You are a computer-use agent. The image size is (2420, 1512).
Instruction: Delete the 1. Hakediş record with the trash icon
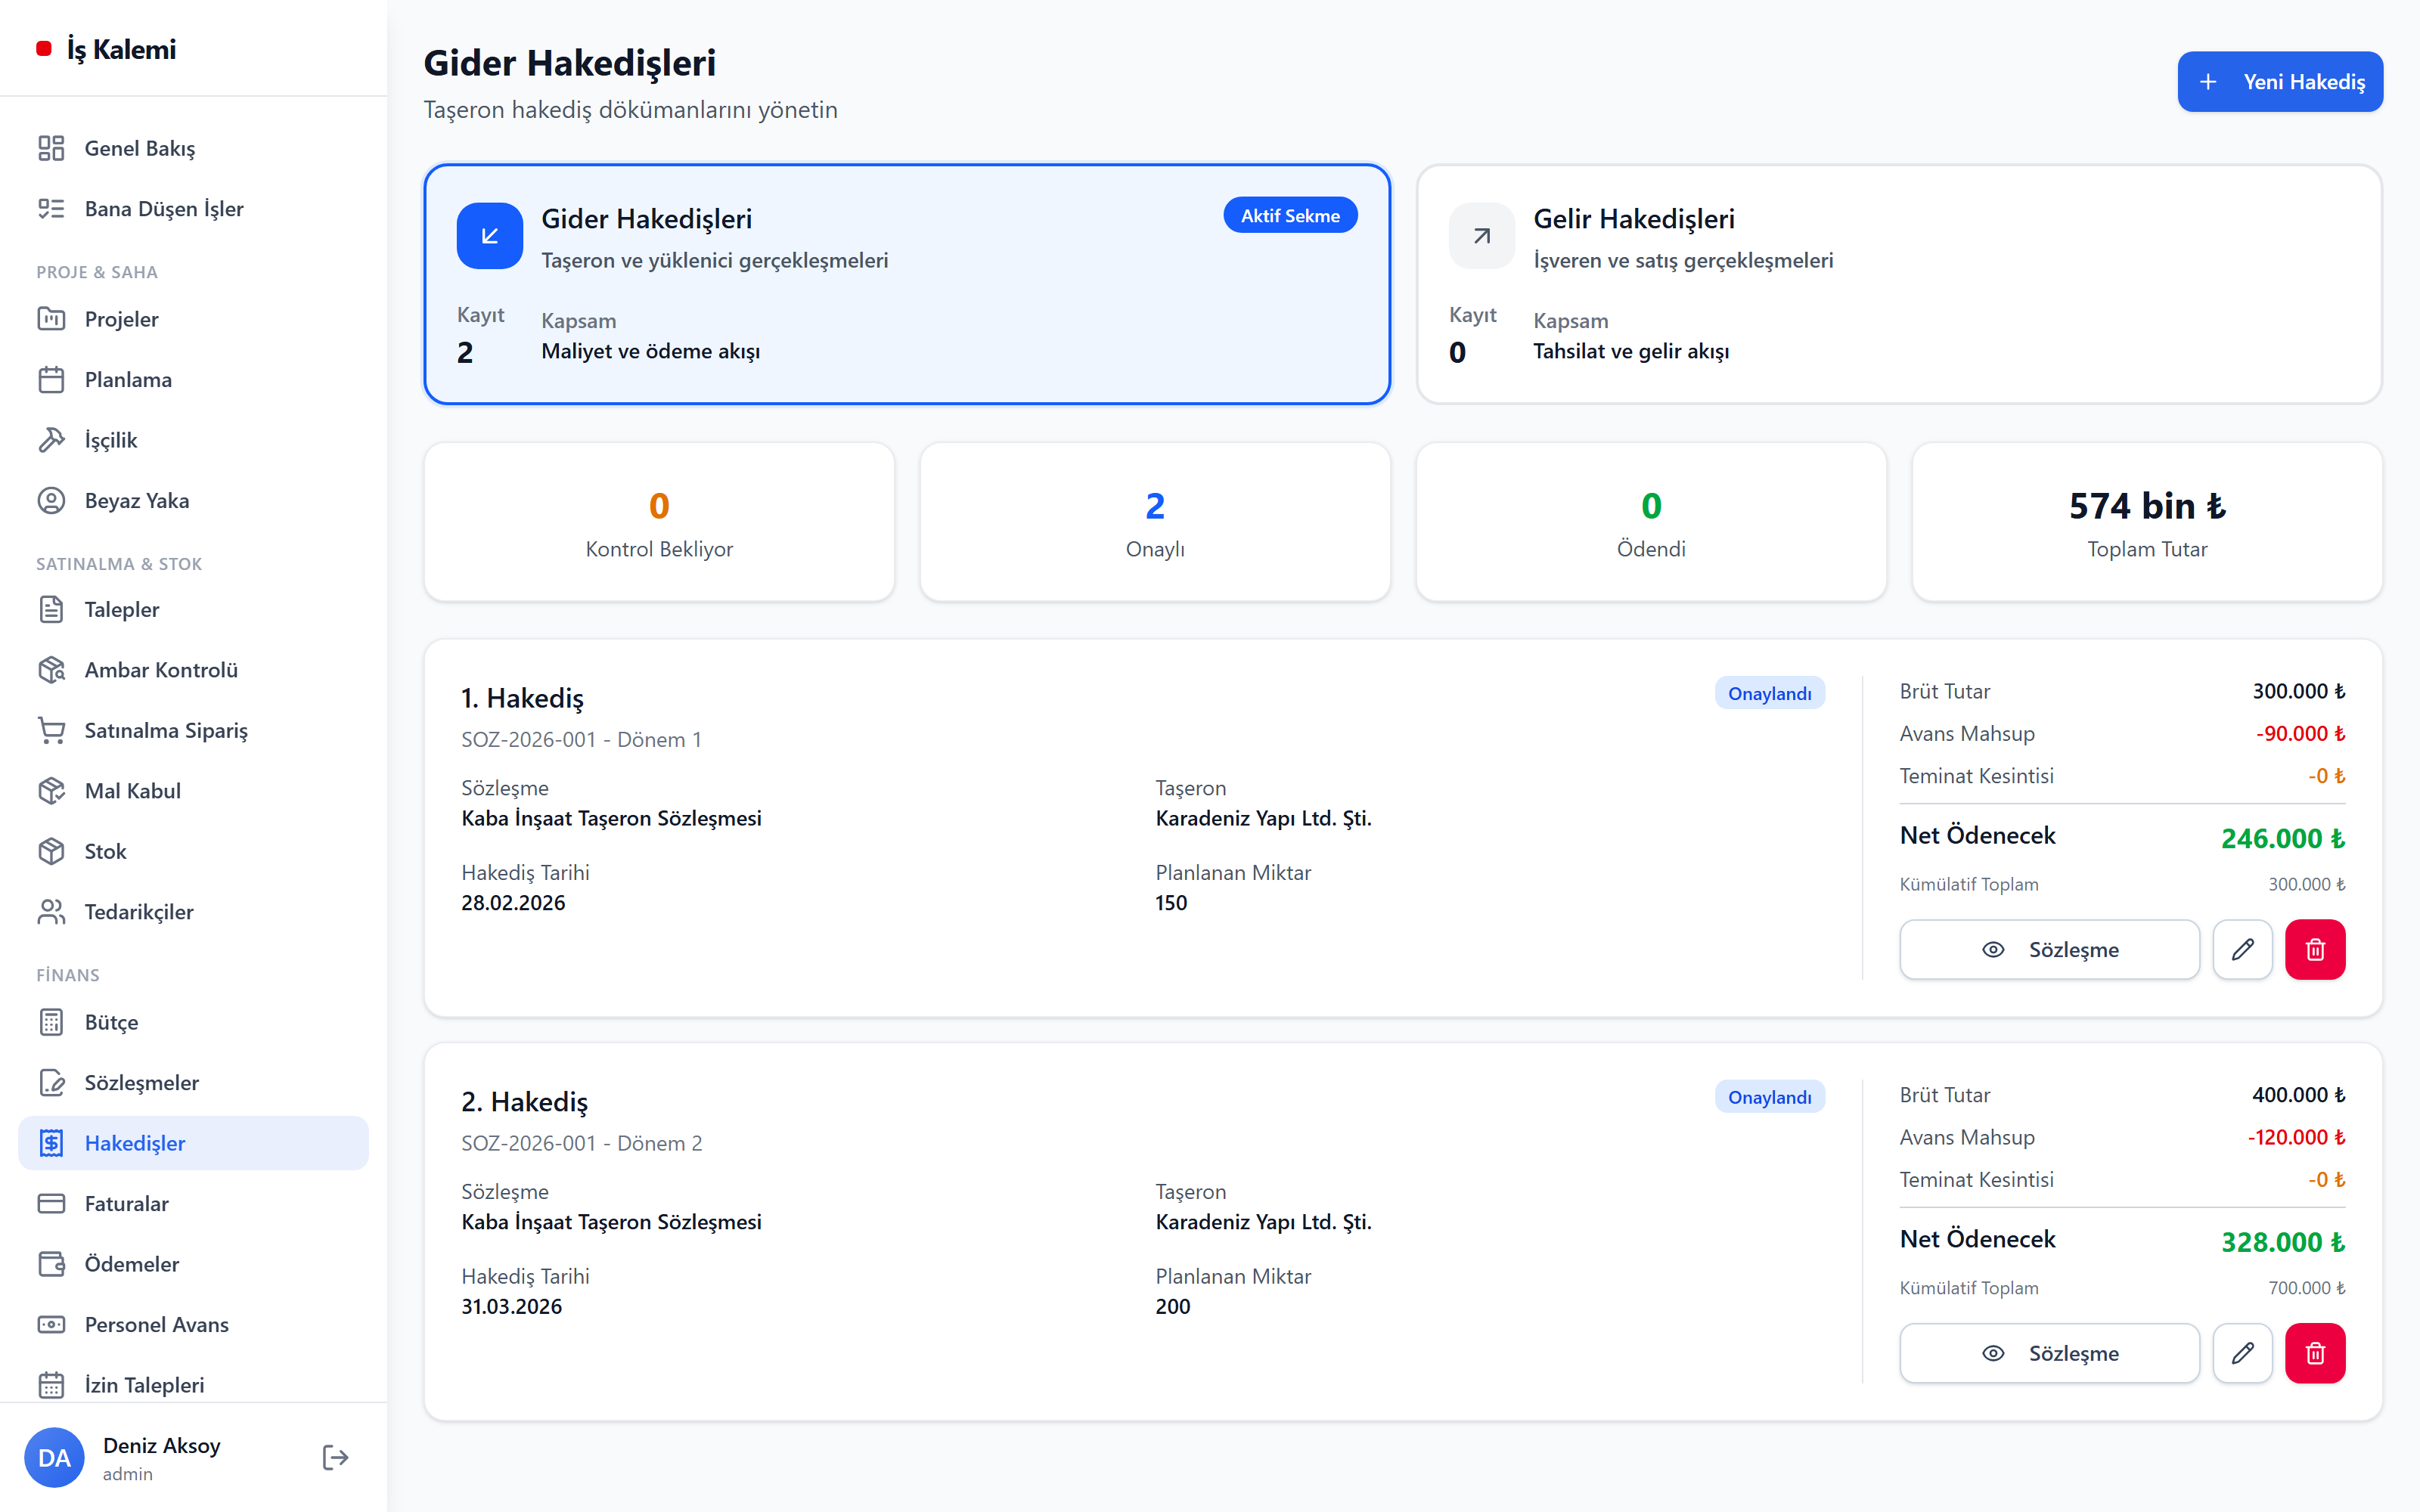(2314, 949)
